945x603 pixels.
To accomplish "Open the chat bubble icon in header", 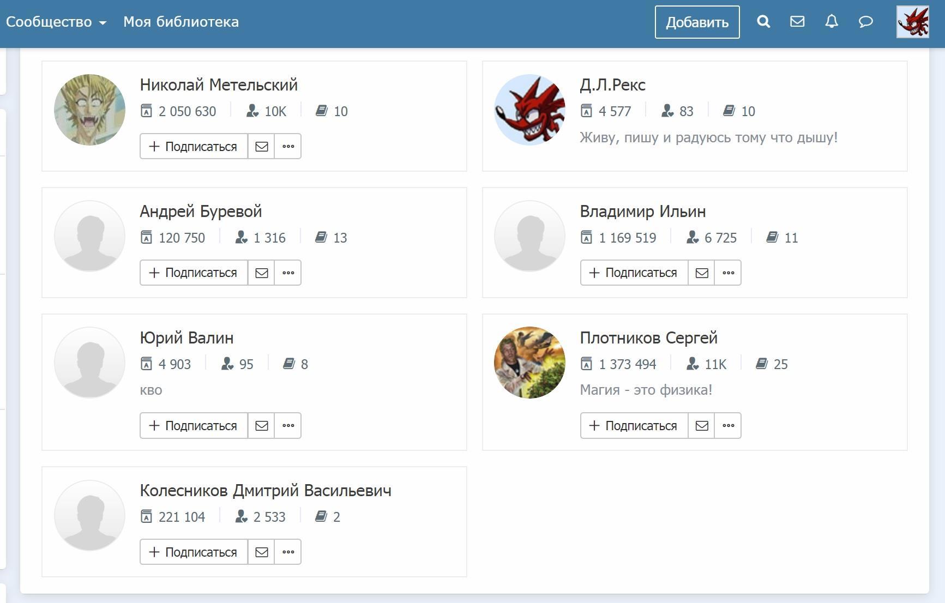I will coord(865,22).
